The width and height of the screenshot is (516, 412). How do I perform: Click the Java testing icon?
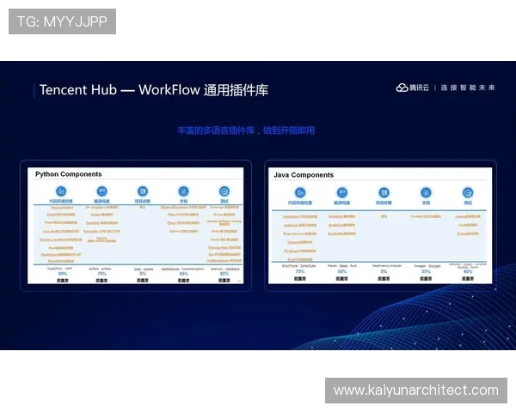click(x=468, y=192)
